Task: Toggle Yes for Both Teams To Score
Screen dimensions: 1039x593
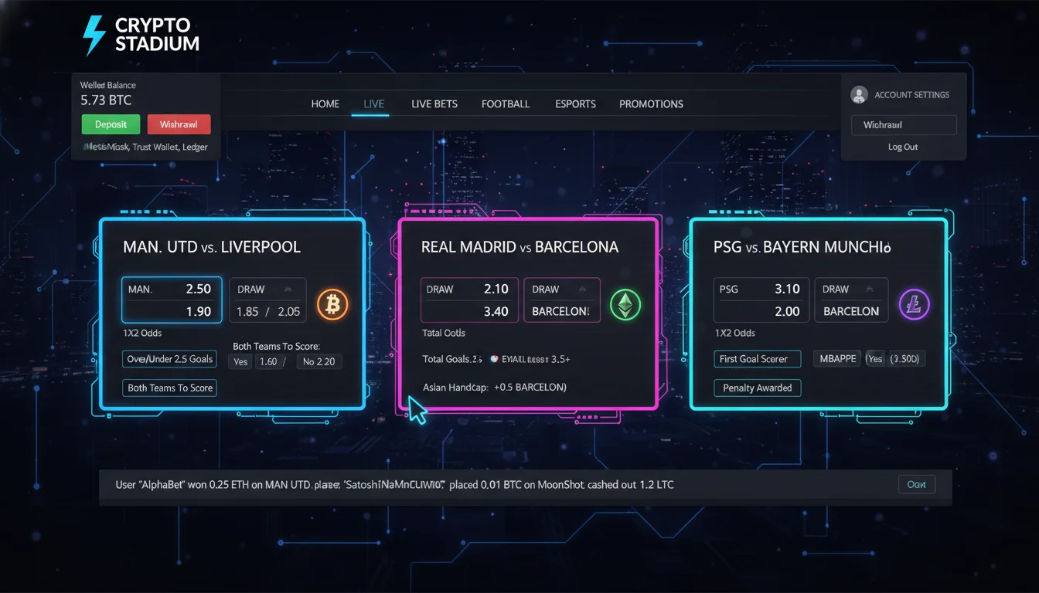Action: [240, 361]
